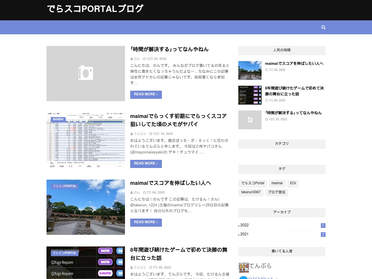Select the EOi tag
This screenshot has height=279, width=372.
[293, 183]
